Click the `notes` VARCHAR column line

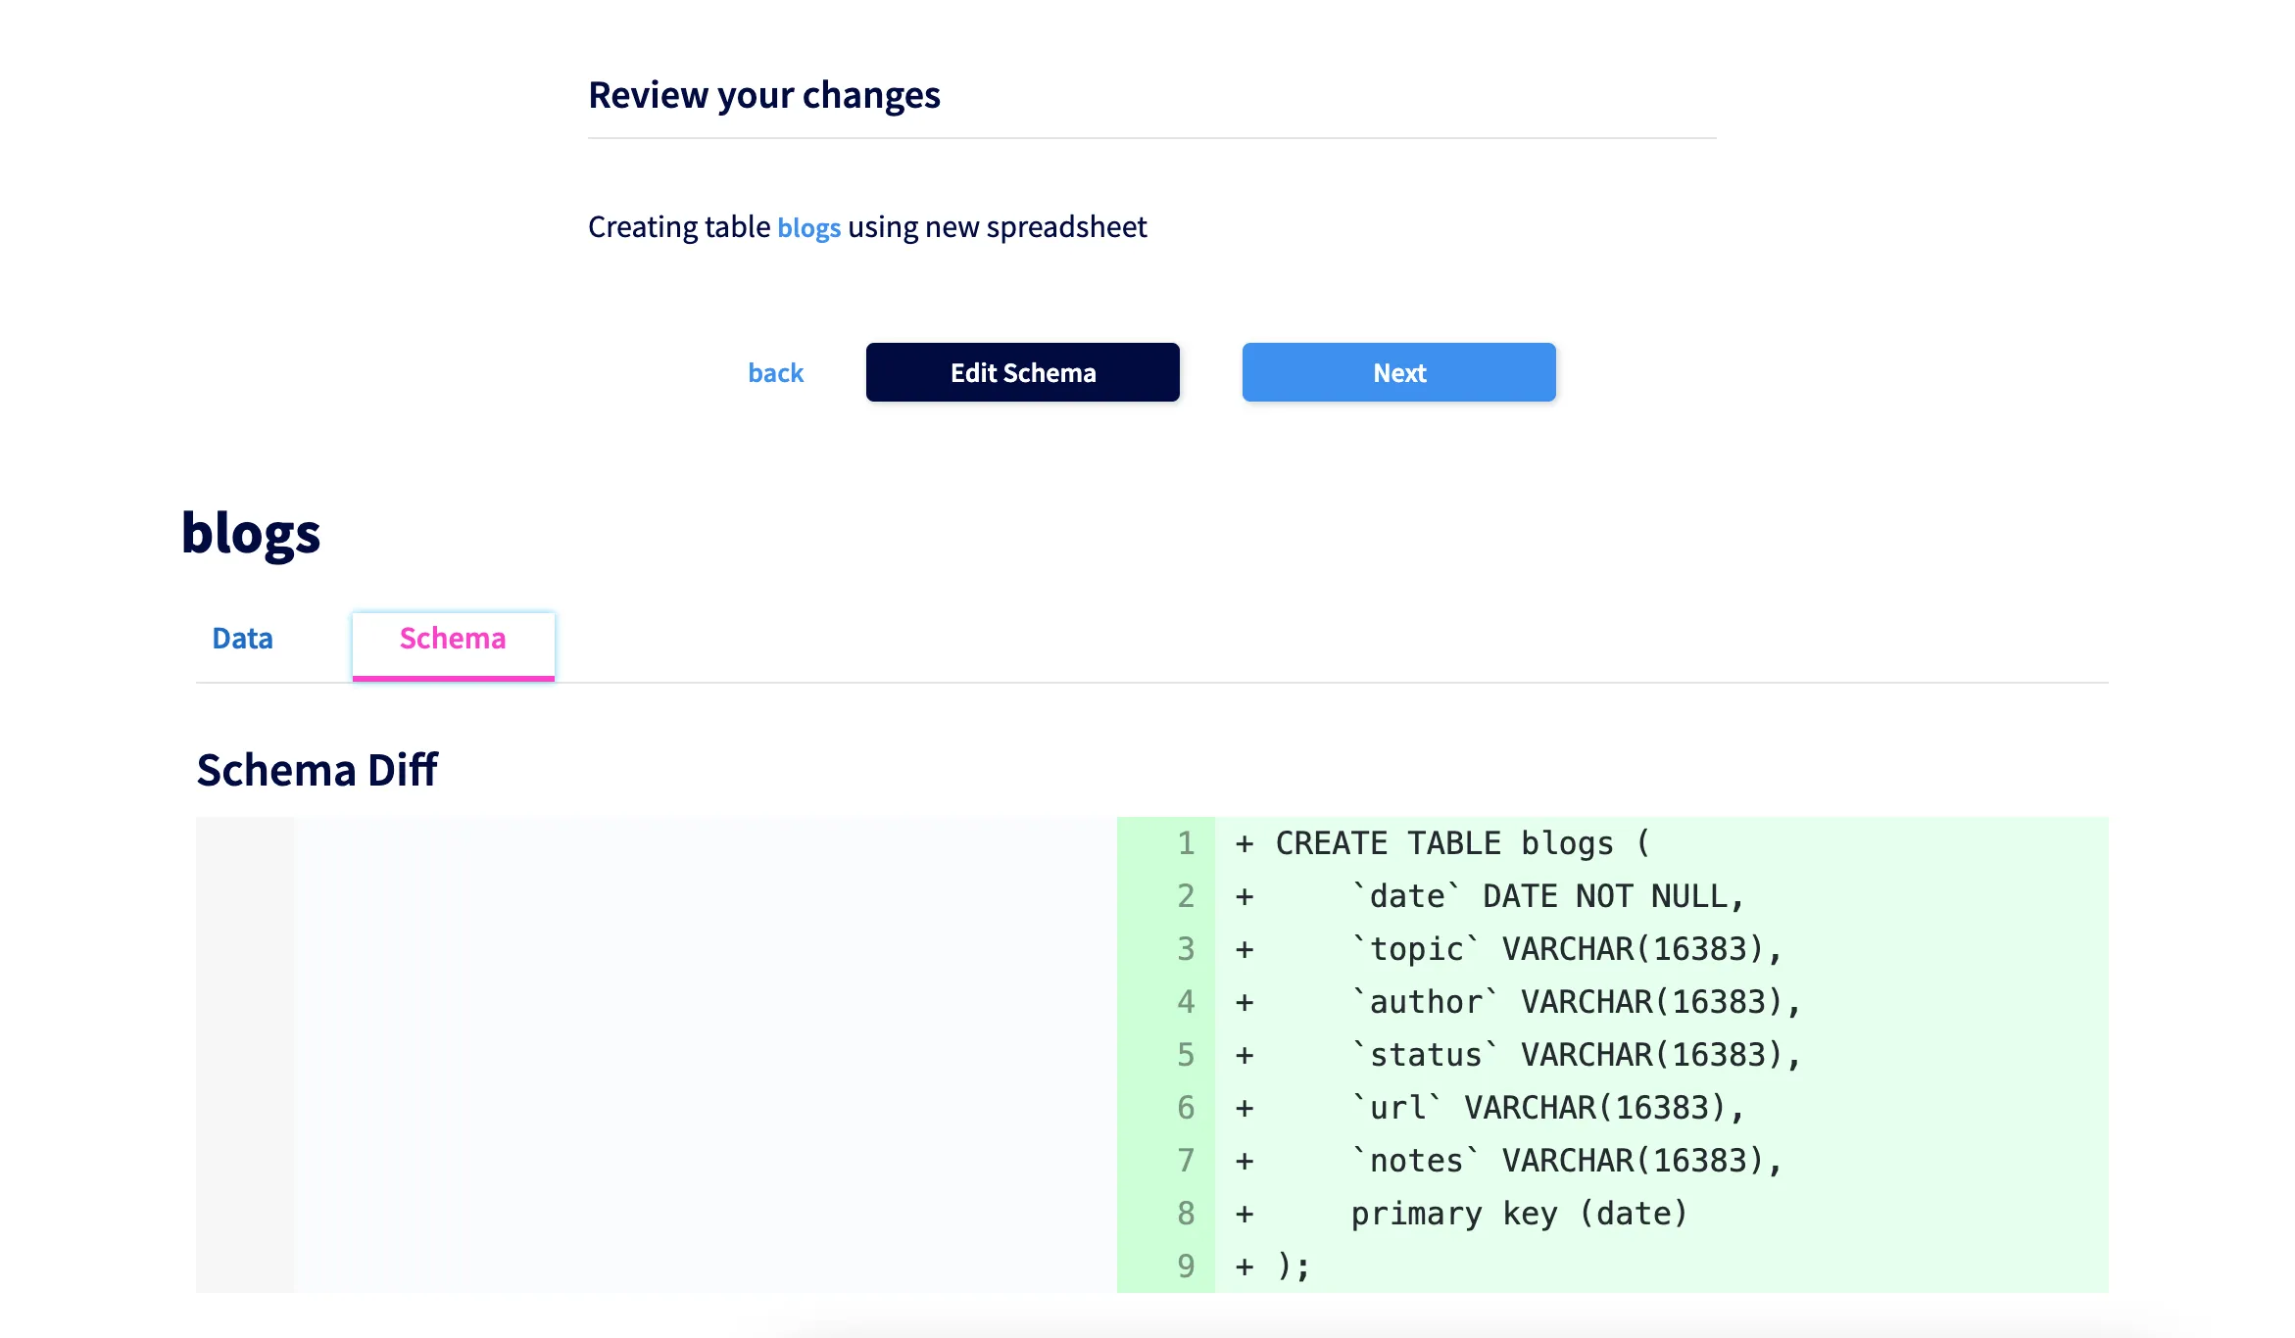(x=1565, y=1161)
